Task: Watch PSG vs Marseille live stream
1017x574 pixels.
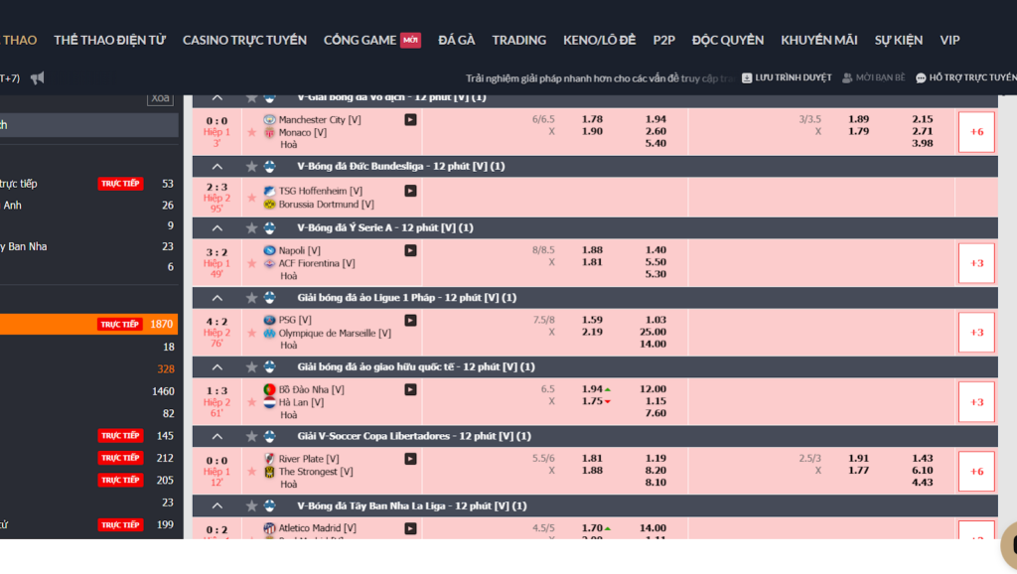Action: [410, 320]
